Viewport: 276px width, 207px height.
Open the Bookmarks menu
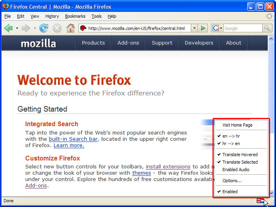click(x=75, y=16)
